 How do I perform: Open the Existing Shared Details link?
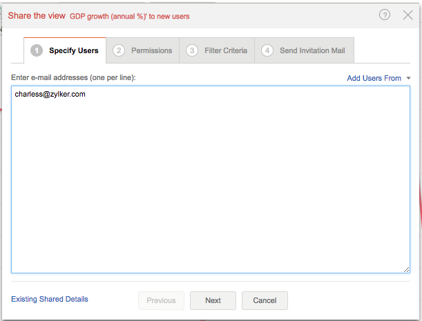(x=50, y=299)
